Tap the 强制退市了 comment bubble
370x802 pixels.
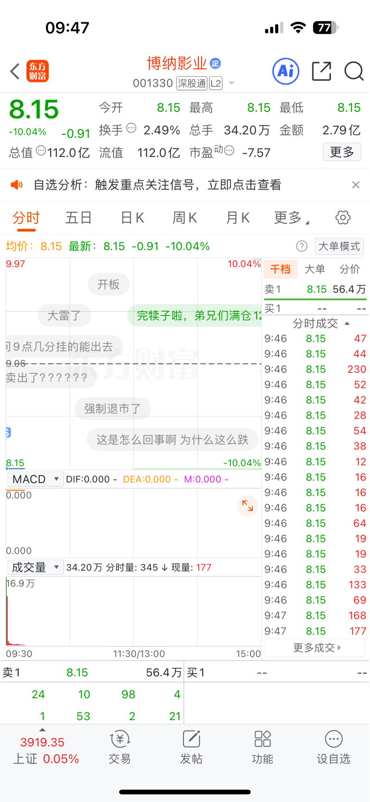point(113,409)
